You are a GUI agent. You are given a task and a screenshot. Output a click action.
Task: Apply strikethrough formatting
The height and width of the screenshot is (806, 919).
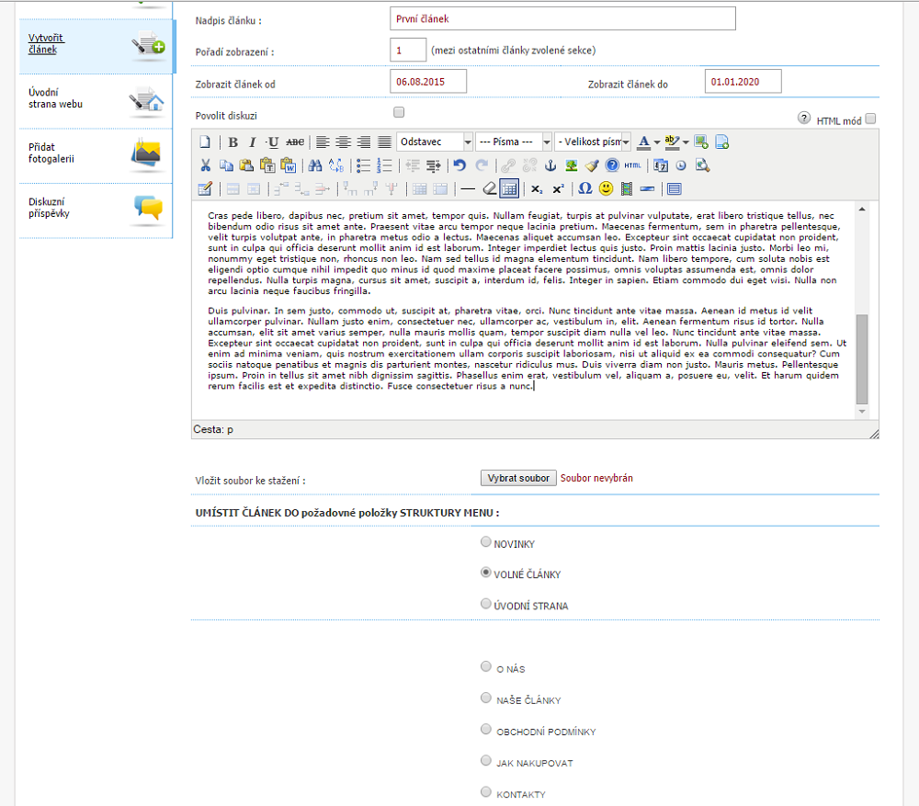(295, 142)
